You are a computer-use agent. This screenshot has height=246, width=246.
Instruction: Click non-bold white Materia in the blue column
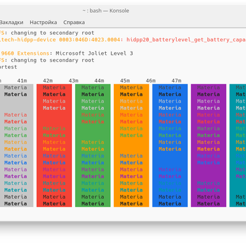170,101
